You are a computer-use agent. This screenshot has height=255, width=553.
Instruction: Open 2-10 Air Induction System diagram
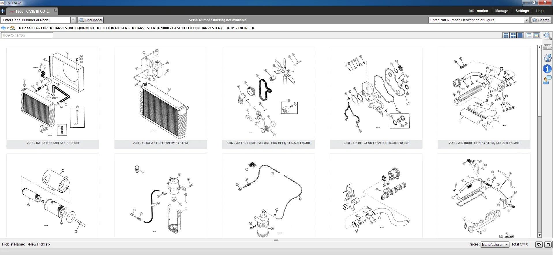pyautogui.click(x=484, y=98)
